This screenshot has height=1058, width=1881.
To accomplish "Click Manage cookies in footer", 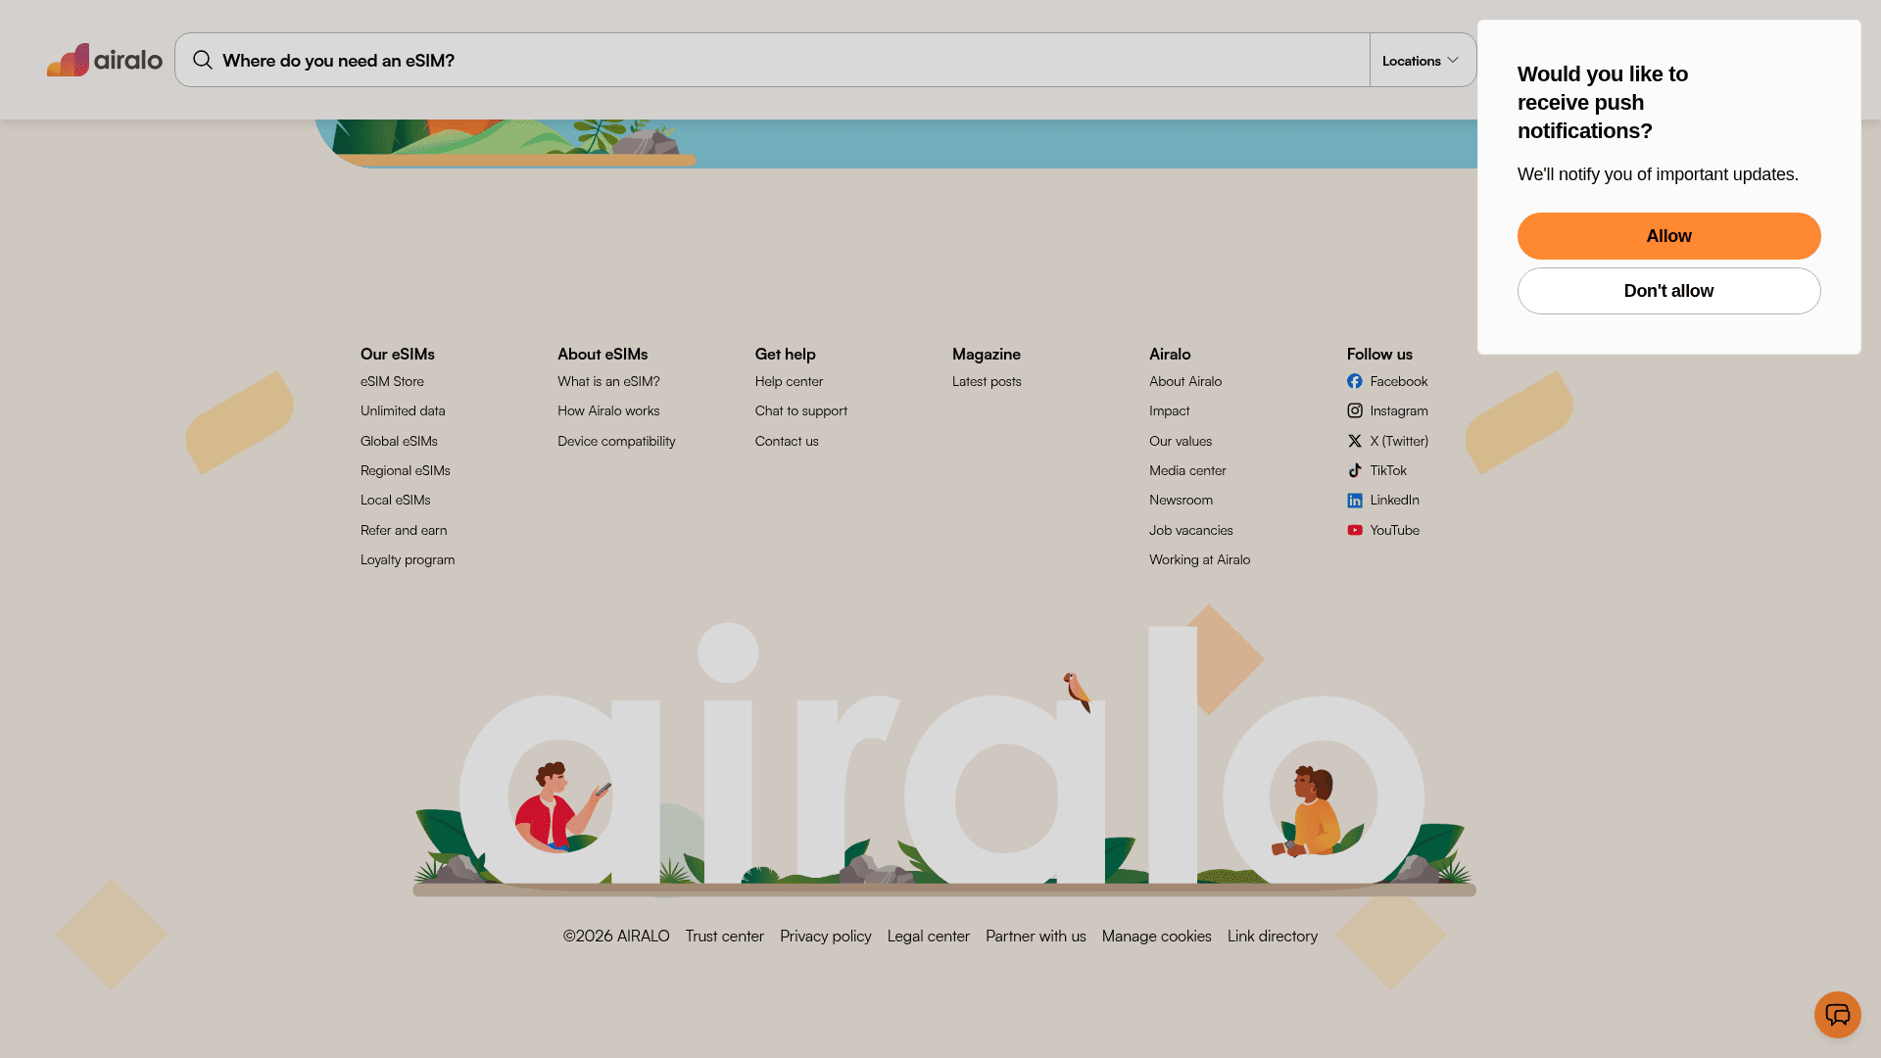I will pos(1156,936).
